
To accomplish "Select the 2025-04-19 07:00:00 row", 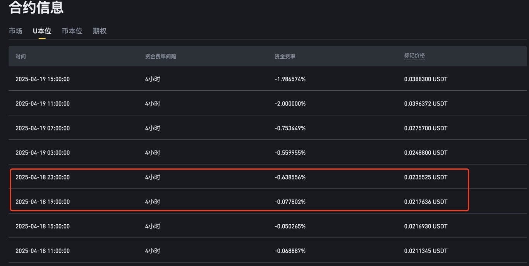I will (268, 128).
